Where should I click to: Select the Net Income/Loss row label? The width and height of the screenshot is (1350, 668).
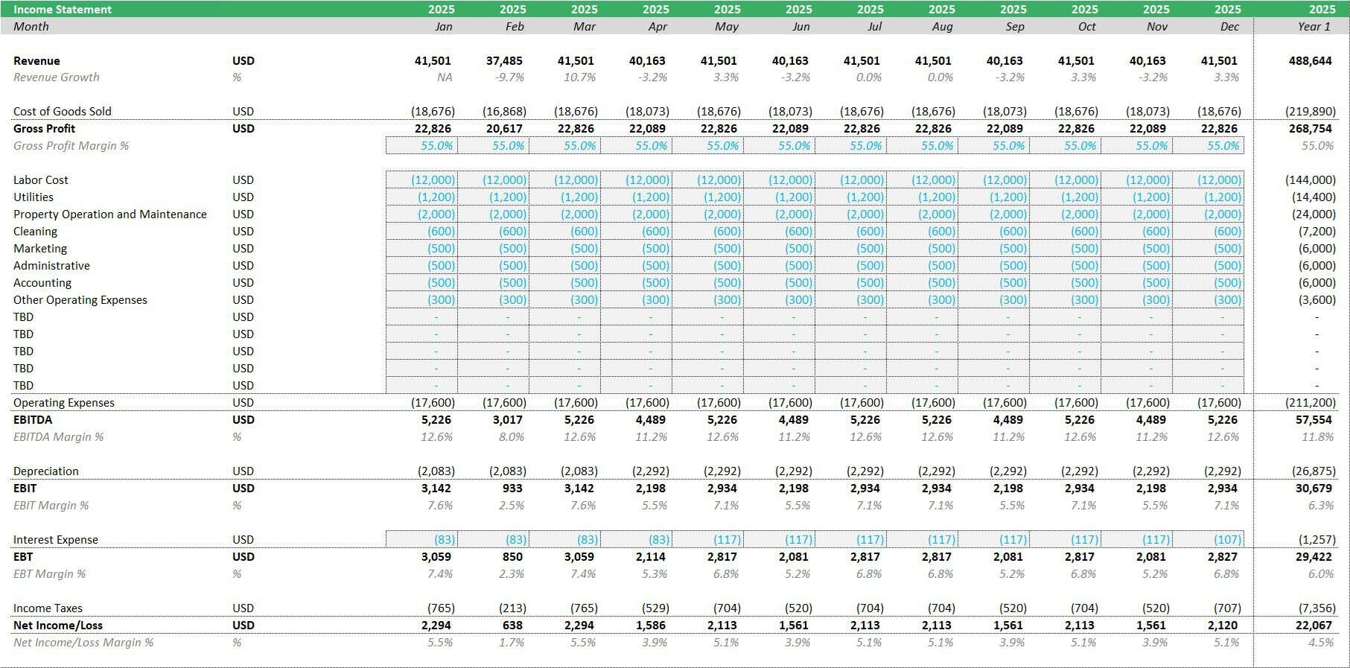[58, 626]
